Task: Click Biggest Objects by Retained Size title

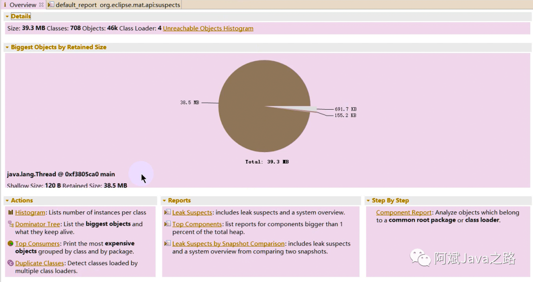Action: pos(58,47)
